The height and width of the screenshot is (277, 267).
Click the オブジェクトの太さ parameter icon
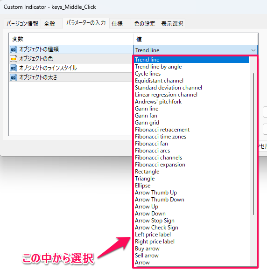point(14,77)
